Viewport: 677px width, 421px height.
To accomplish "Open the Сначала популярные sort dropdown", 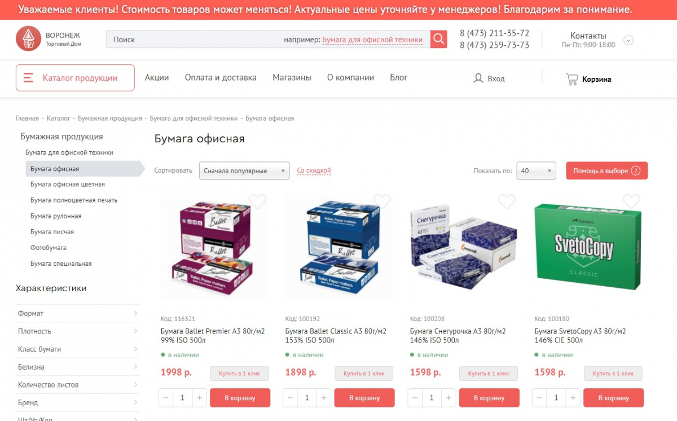I will 244,171.
